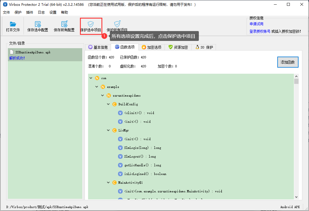Collapse the BuildConfig class node
Image resolution: width=309 pixels, height=211 pixels.
[x=108, y=104]
